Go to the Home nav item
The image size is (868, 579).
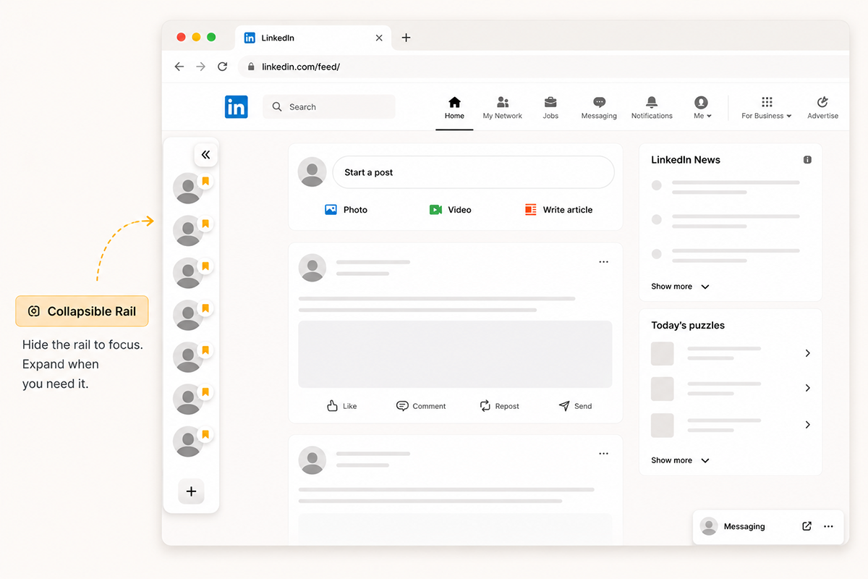(x=454, y=108)
